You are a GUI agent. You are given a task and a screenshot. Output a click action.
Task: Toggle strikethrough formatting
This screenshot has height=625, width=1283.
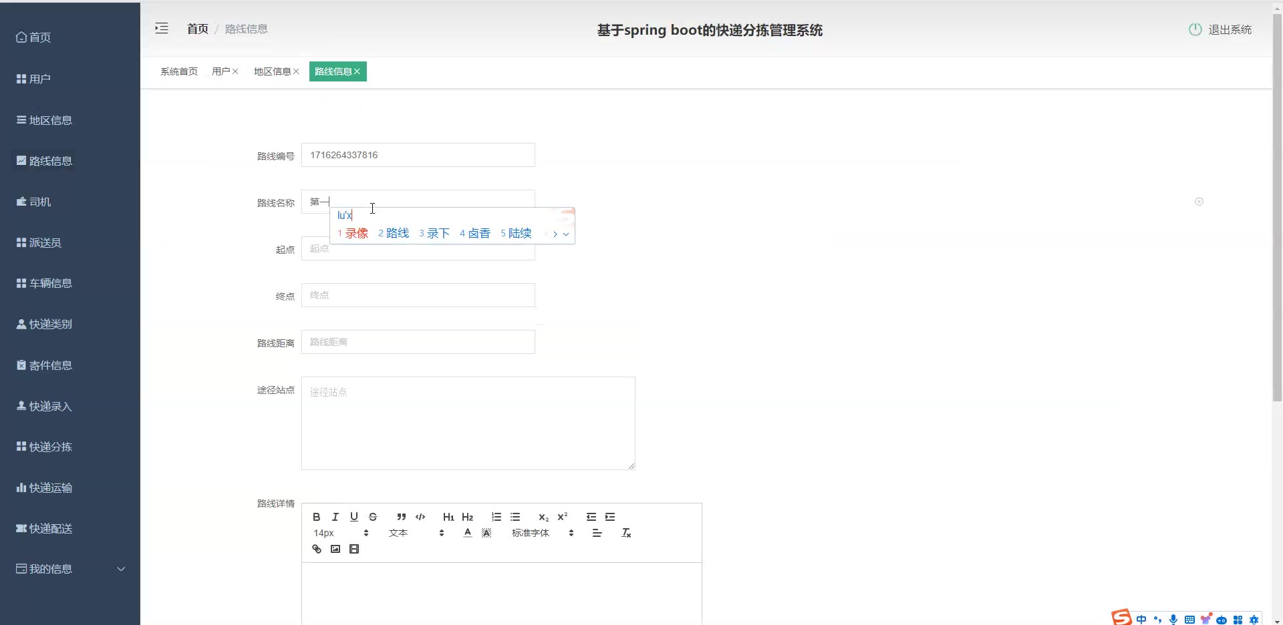(x=373, y=517)
